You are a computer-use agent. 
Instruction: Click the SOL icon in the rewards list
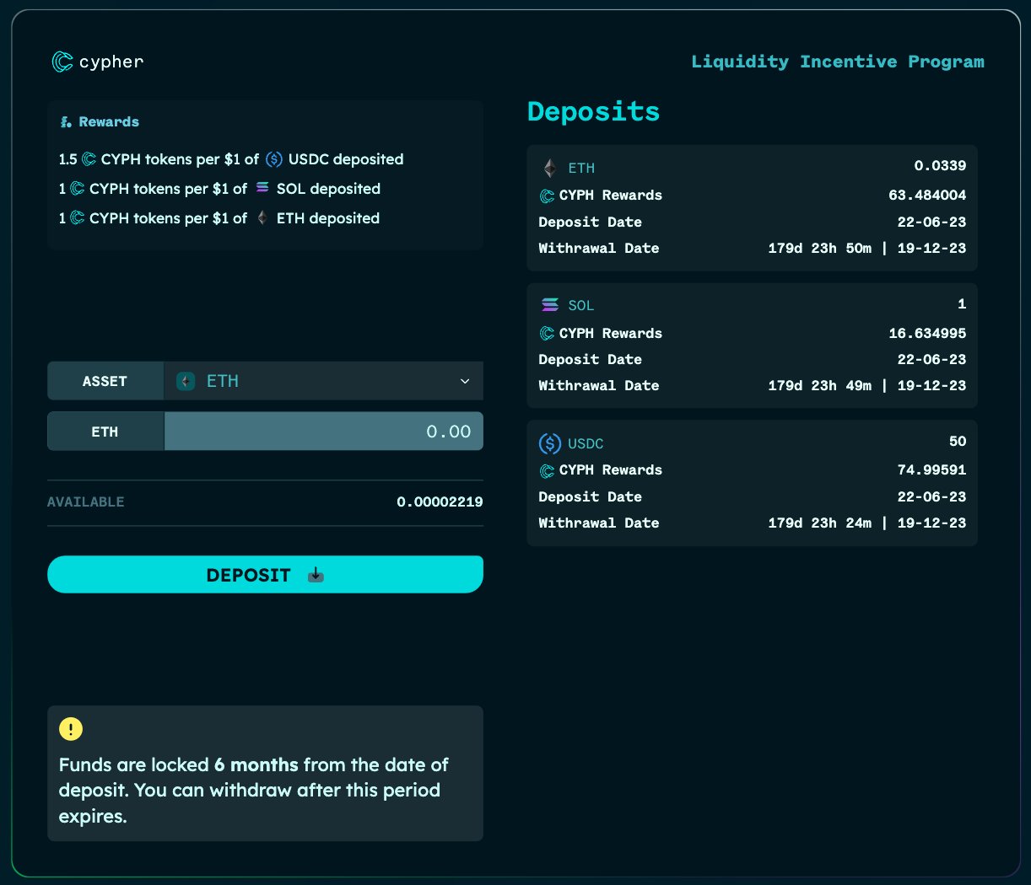[x=262, y=188]
